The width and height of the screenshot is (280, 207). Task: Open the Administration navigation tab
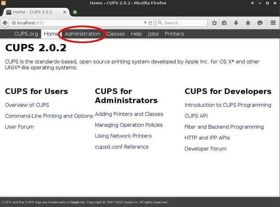click(x=82, y=34)
